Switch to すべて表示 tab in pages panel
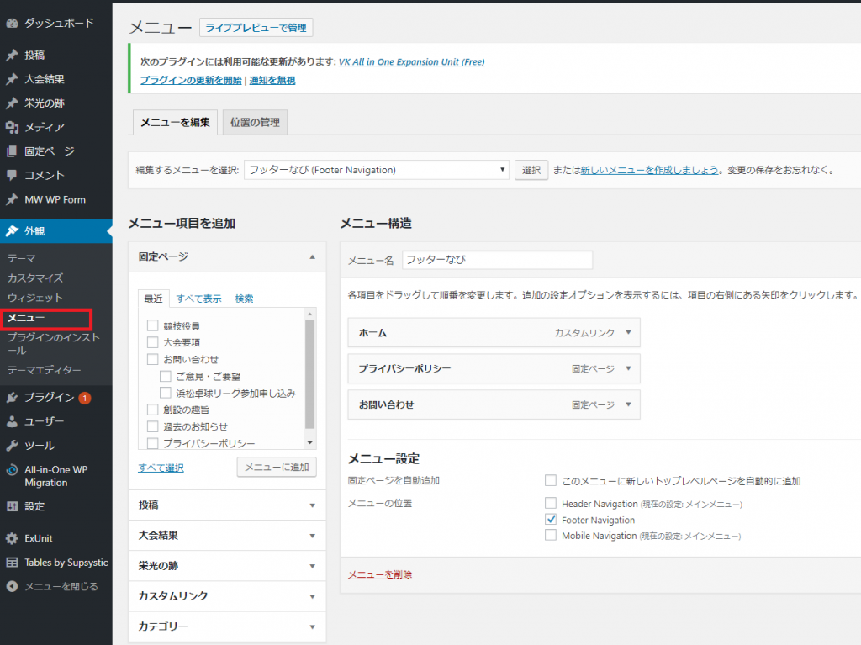This screenshot has width=861, height=645. point(198,299)
